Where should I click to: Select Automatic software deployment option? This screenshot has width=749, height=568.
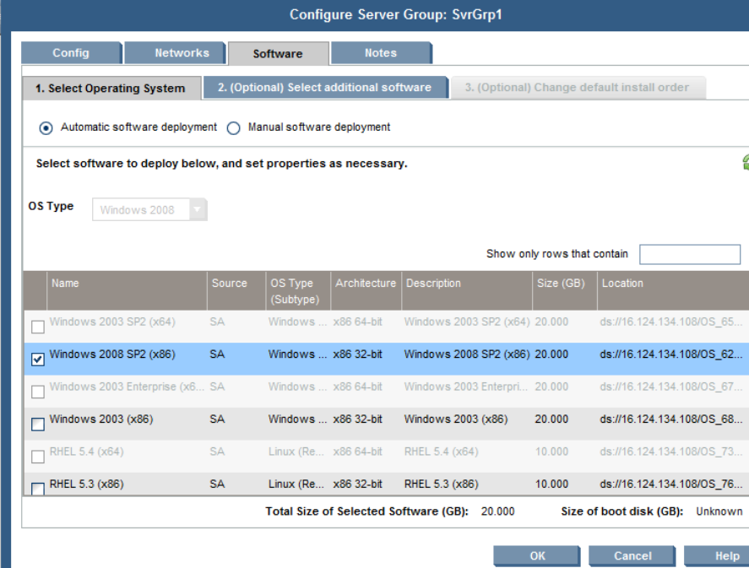(46, 127)
